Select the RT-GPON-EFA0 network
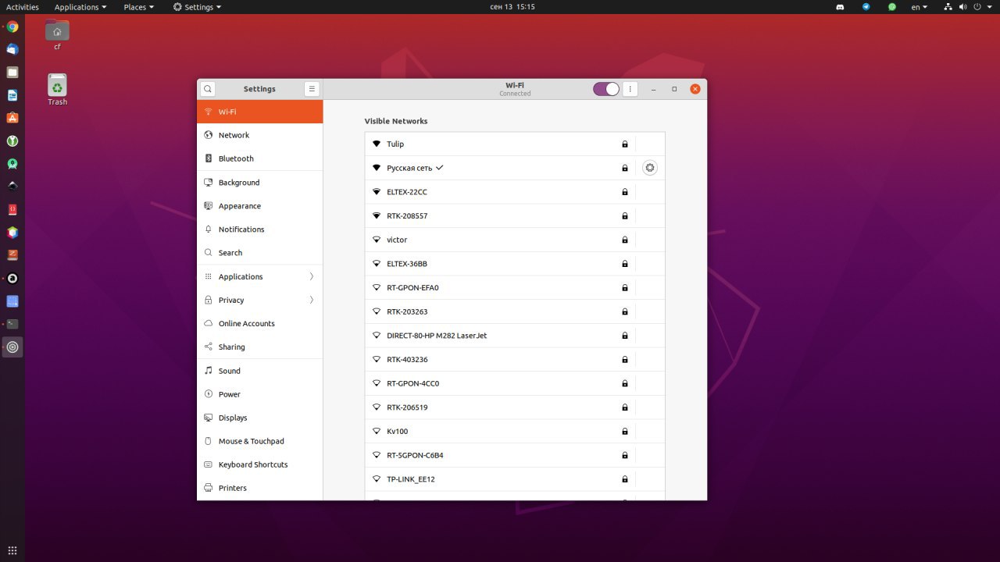 515,288
